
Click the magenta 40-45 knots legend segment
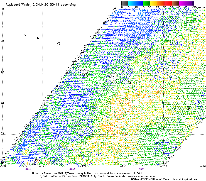[183, 3]
